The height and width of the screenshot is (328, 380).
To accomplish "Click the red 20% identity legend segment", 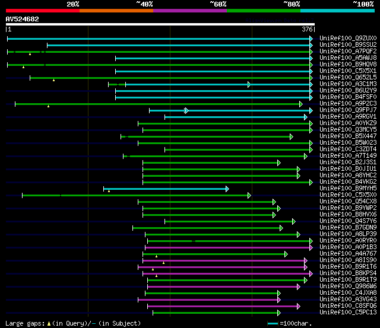I will pyautogui.click(x=43, y=11).
